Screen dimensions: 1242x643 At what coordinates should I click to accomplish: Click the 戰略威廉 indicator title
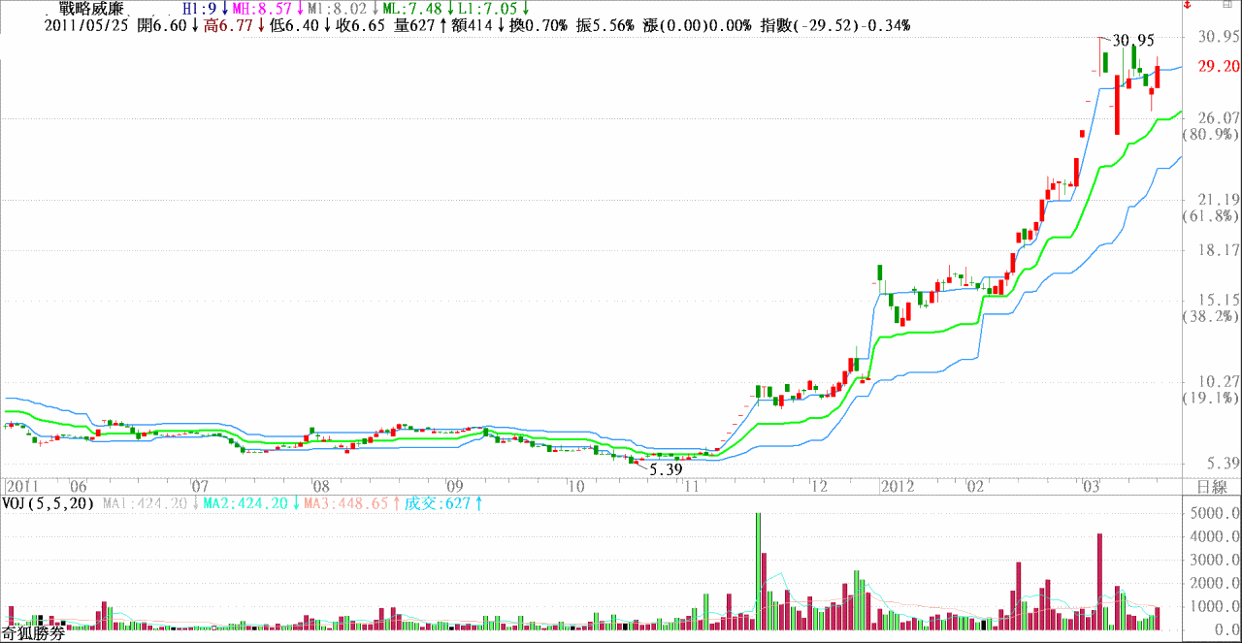click(92, 9)
